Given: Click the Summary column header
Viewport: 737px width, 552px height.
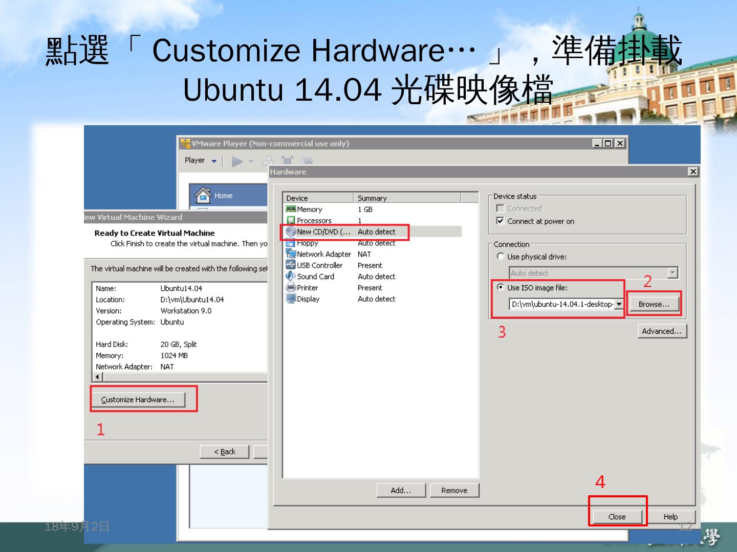Looking at the screenshot, I should pyautogui.click(x=407, y=198).
